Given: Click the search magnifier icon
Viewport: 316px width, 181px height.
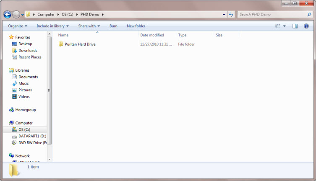Looking at the screenshot, I should pyautogui.click(x=309, y=15).
